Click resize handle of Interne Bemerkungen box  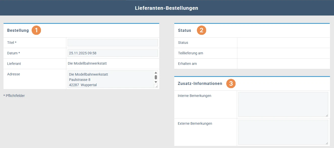[x=326, y=115]
